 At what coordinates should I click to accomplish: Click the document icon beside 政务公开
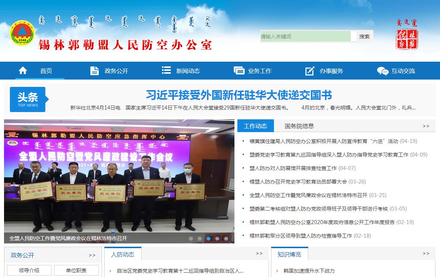click(94, 71)
